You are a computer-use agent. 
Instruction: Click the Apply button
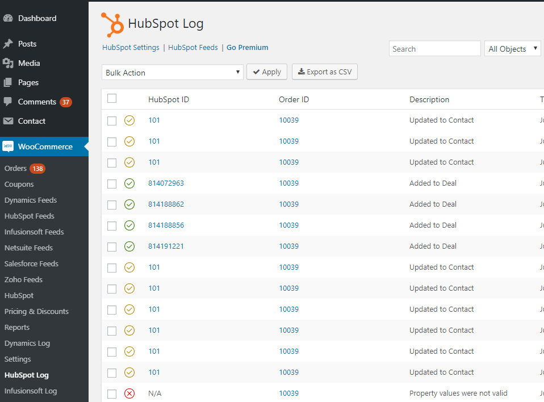(x=267, y=72)
